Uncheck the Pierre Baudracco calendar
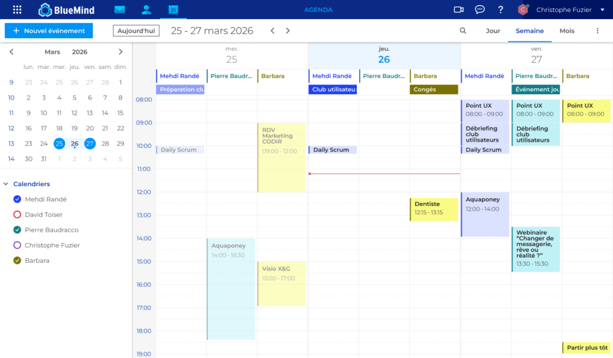Screen dimensions: 613x358 tap(17, 229)
